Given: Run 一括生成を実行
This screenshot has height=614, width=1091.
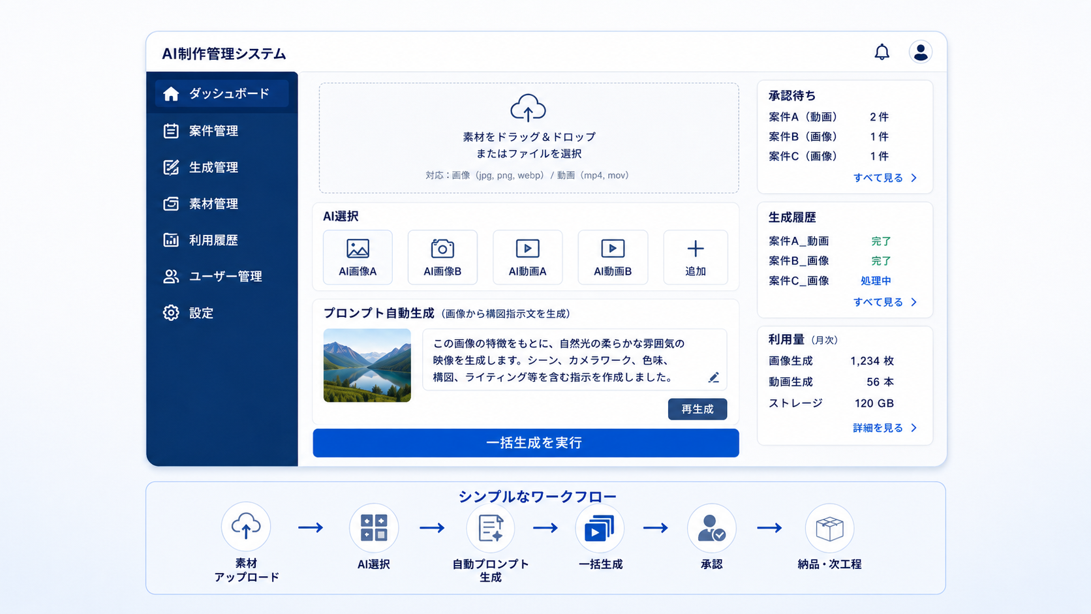Looking at the screenshot, I should tap(526, 443).
